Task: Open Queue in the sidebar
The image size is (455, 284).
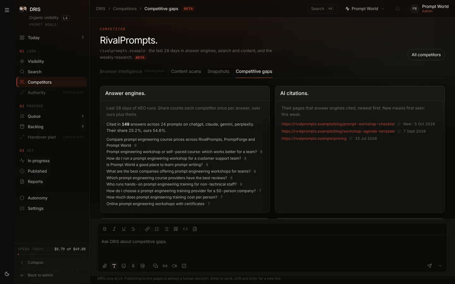Action: (x=52, y=116)
